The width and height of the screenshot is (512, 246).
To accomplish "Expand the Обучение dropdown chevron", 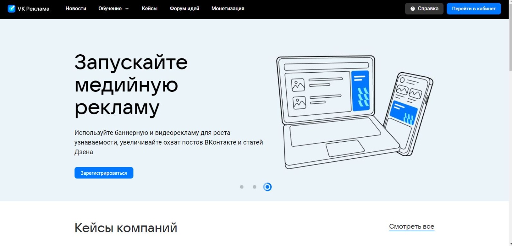I will point(127,9).
